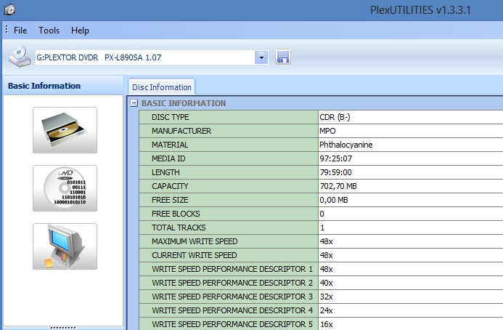Click the floppy disk save icon
The width and height of the screenshot is (503, 330).
(x=283, y=57)
